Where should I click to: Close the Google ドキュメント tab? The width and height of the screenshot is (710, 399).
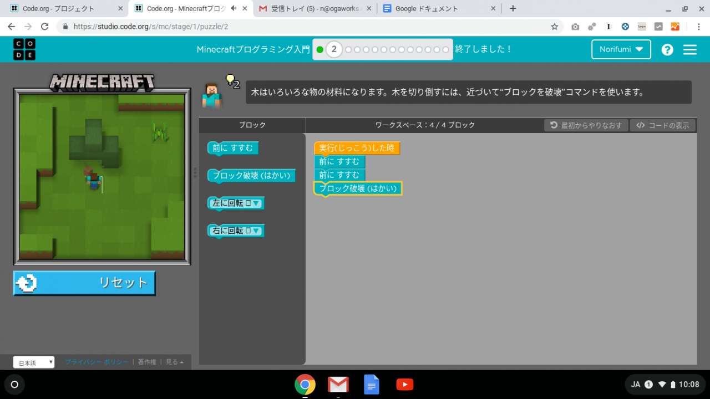point(493,8)
